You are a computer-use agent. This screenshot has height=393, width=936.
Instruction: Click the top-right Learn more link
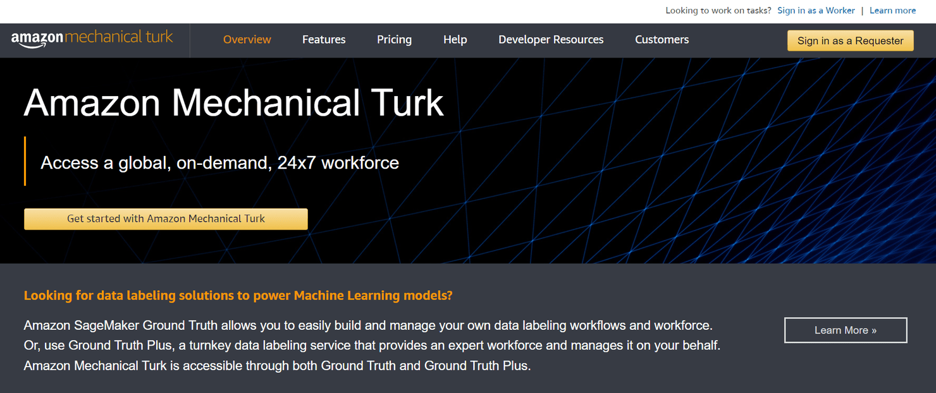pos(892,11)
